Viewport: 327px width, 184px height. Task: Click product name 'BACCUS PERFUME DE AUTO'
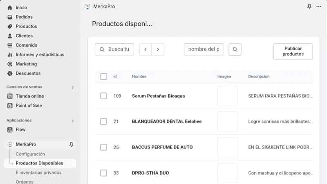click(162, 147)
